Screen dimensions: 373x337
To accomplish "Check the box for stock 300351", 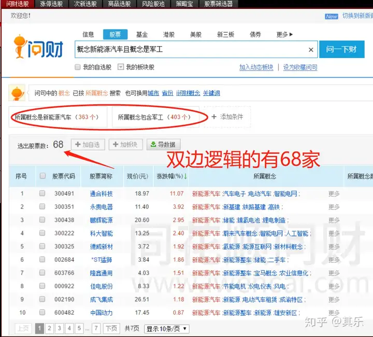I will click(x=42, y=206).
